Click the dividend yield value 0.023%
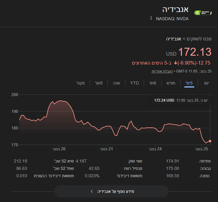The height and width of the screenshot is (202, 218). [92, 176]
